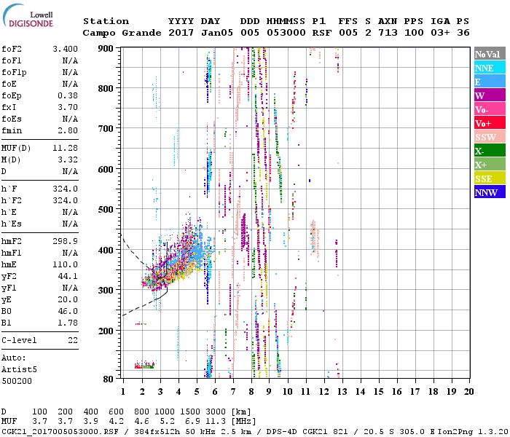Click the fmin value 2.80
Viewport: 510px width, 437px height.
tap(68, 131)
